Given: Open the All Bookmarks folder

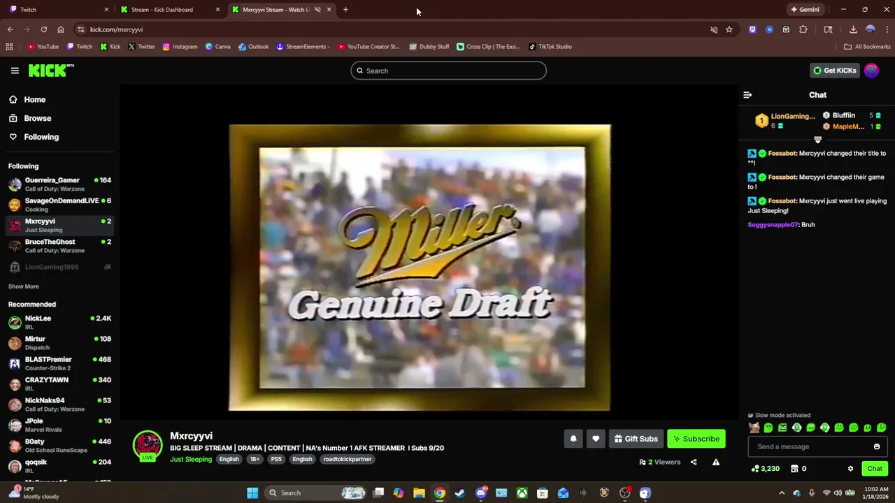Looking at the screenshot, I should point(867,47).
